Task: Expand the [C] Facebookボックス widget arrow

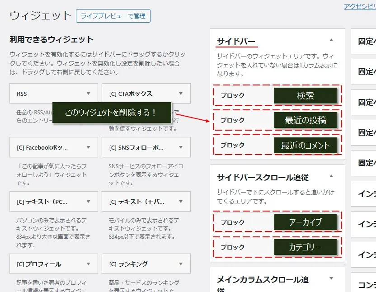Action: point(89,147)
